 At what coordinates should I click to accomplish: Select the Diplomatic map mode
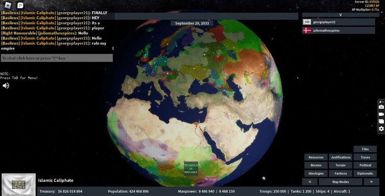point(365,173)
